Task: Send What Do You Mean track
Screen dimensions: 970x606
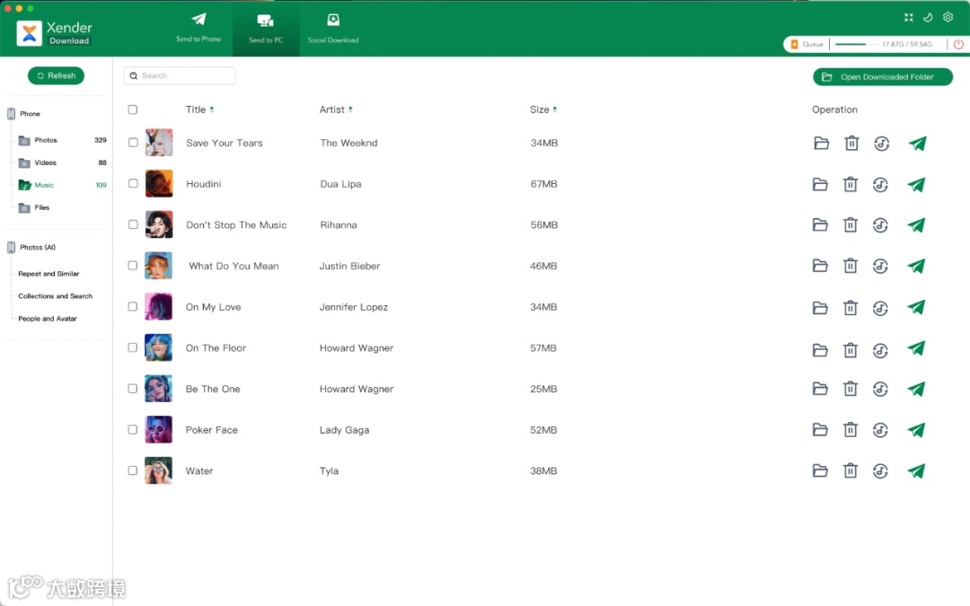Action: [x=916, y=266]
